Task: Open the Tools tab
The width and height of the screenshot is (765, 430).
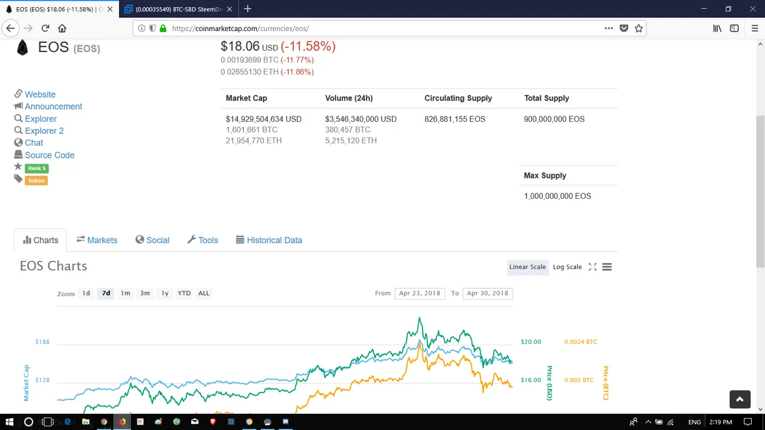Action: [203, 240]
